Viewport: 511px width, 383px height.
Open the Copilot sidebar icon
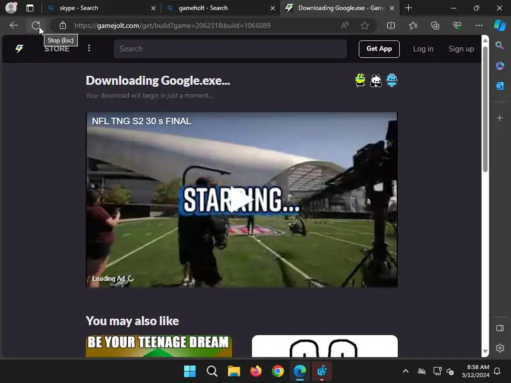pyautogui.click(x=500, y=25)
